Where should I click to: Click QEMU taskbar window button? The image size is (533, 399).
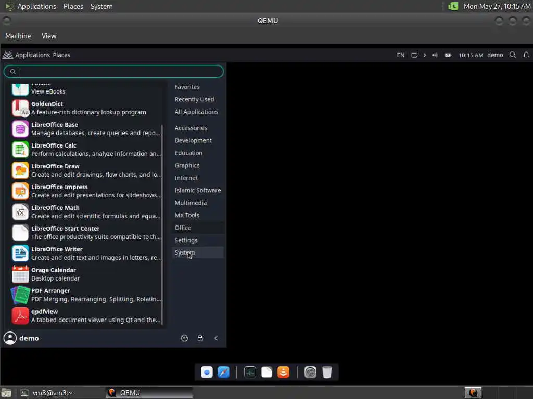pos(149,393)
